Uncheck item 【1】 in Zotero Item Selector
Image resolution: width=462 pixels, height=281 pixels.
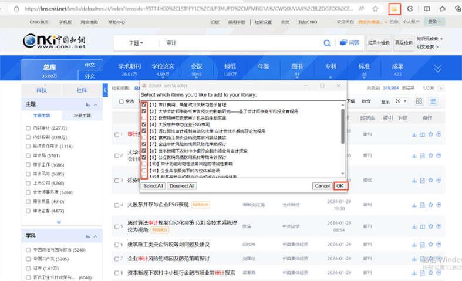[144, 104]
